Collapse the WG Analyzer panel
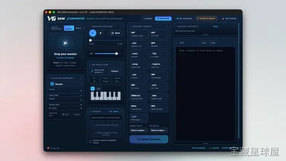This screenshot has height=161, width=286. pyautogui.click(x=90, y=65)
